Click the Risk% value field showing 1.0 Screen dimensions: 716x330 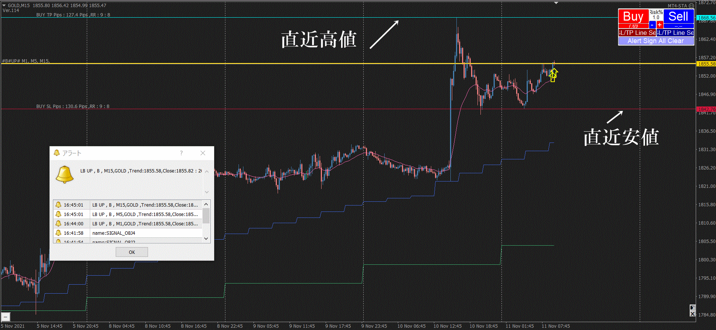point(656,18)
